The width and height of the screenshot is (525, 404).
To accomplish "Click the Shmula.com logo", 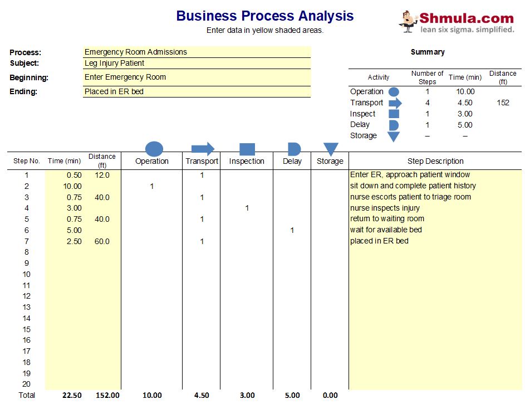I will 457,22.
